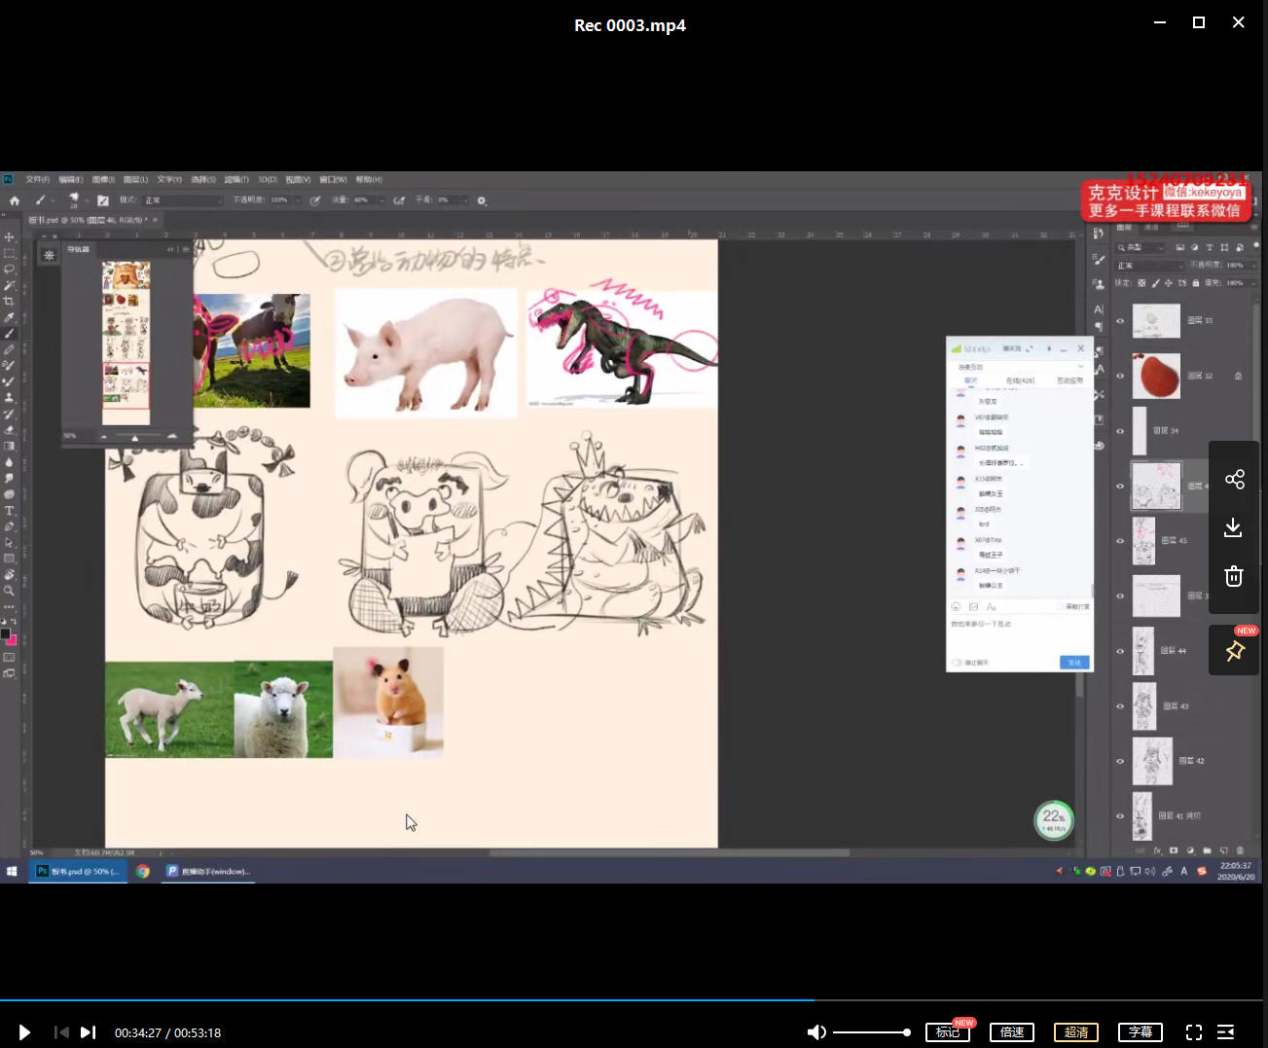Toggle visibility of layer 图层 33
This screenshot has height=1048, width=1268.
[x=1120, y=321]
